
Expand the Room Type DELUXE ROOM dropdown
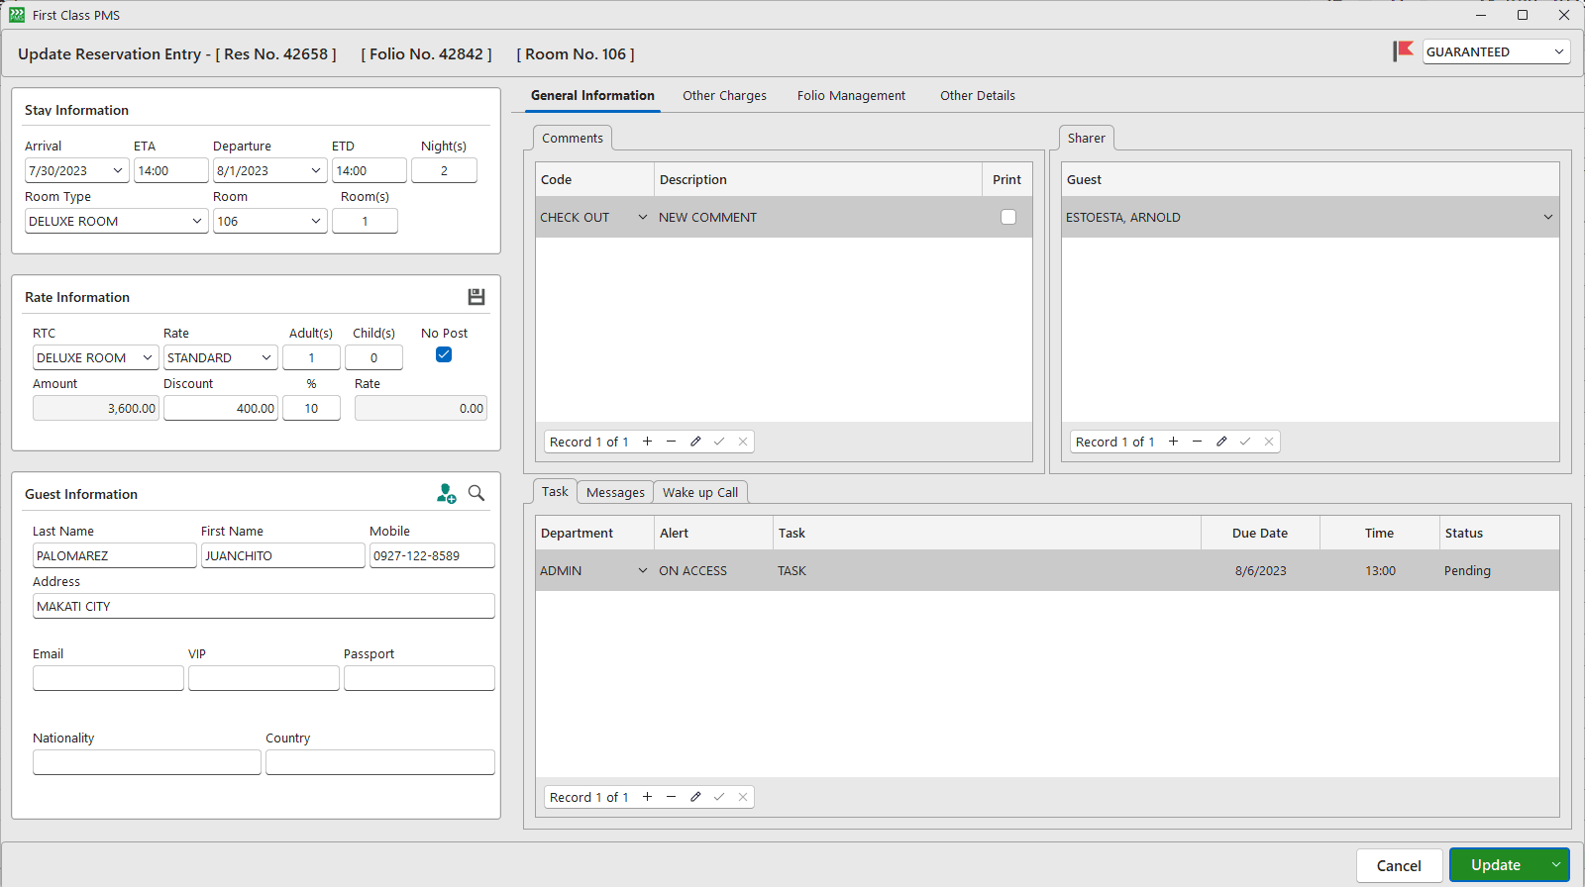coord(196,222)
